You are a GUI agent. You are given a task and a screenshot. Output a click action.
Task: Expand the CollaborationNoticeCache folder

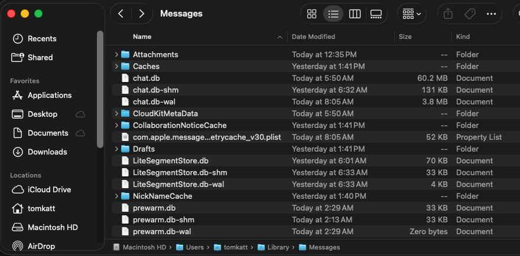click(x=116, y=125)
